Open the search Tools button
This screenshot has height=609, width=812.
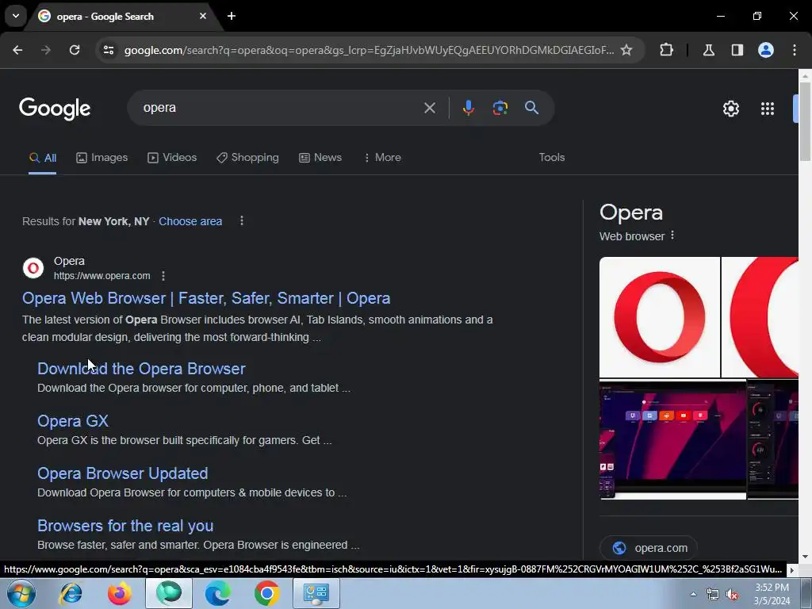(552, 158)
